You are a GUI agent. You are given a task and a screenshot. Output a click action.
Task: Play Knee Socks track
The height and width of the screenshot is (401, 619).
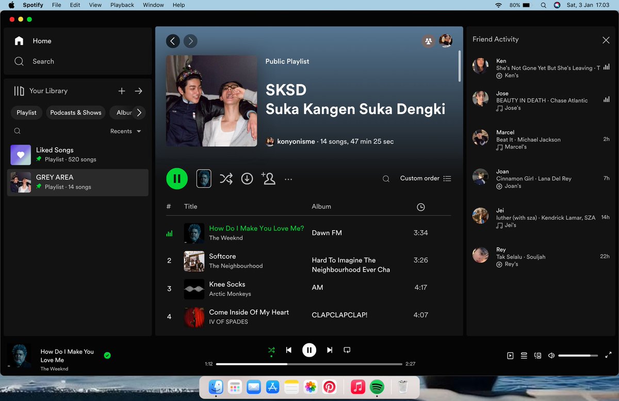(308, 288)
